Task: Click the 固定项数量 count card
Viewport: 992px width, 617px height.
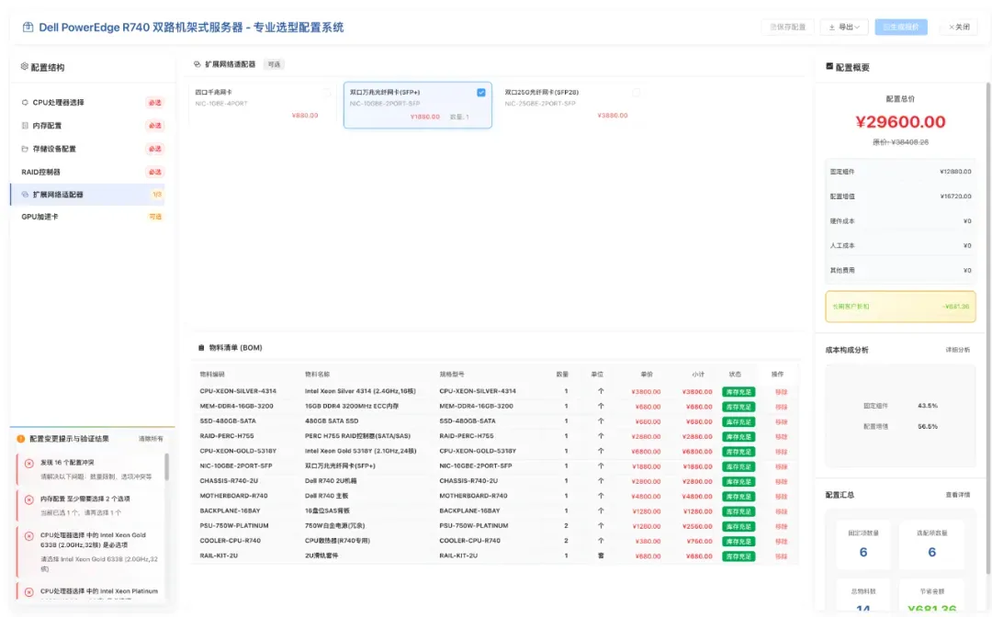Action: click(x=862, y=544)
